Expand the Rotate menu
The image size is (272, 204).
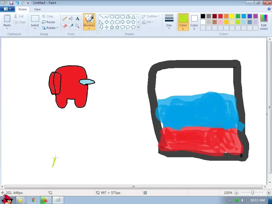point(50,28)
